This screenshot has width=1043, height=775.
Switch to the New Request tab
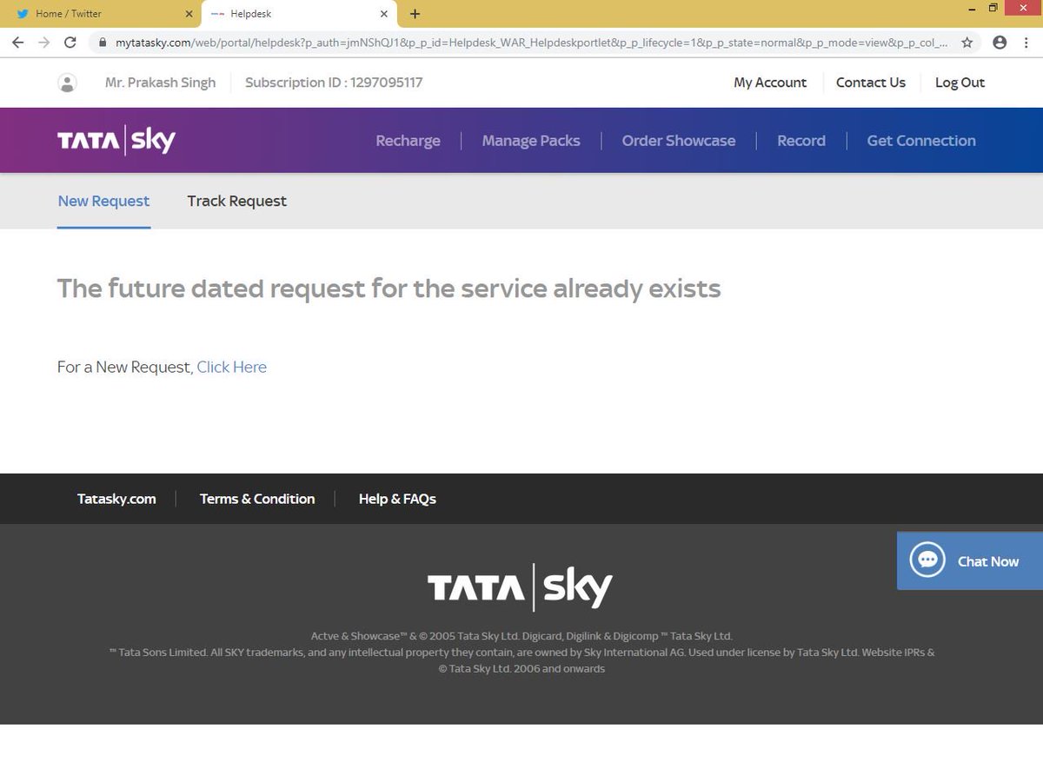click(103, 201)
